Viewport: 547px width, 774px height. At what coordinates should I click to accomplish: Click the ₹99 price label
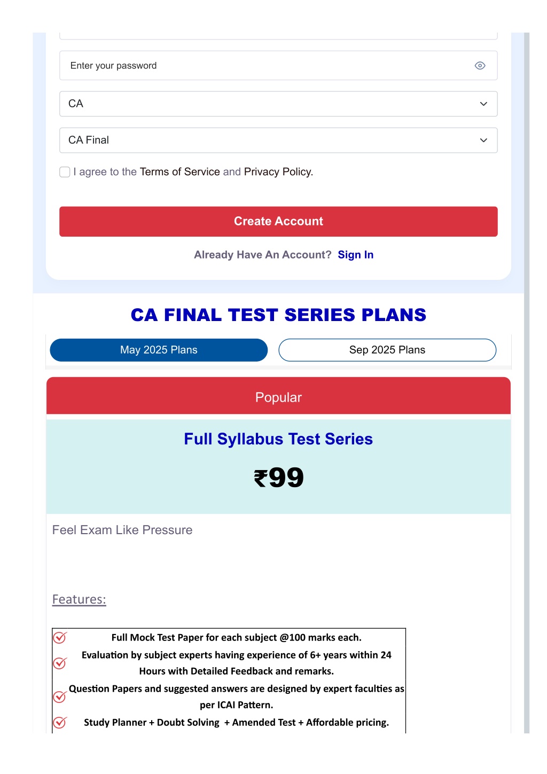point(278,477)
